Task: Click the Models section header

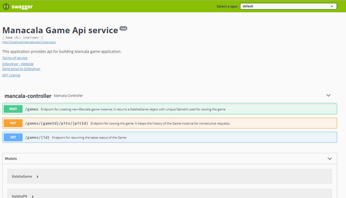Action: (x=11, y=159)
